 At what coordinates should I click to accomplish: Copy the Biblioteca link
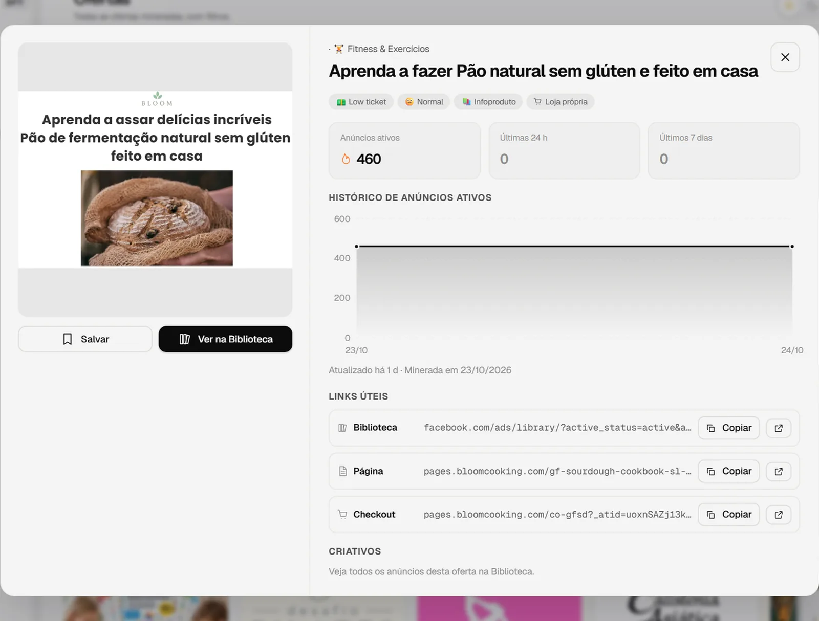pos(728,428)
